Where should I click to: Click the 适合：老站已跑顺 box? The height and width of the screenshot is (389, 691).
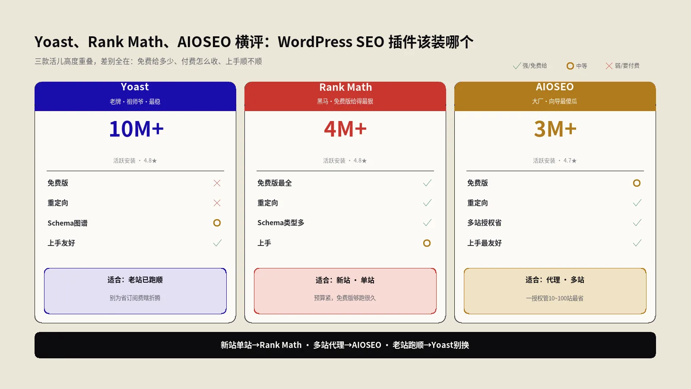coord(135,291)
